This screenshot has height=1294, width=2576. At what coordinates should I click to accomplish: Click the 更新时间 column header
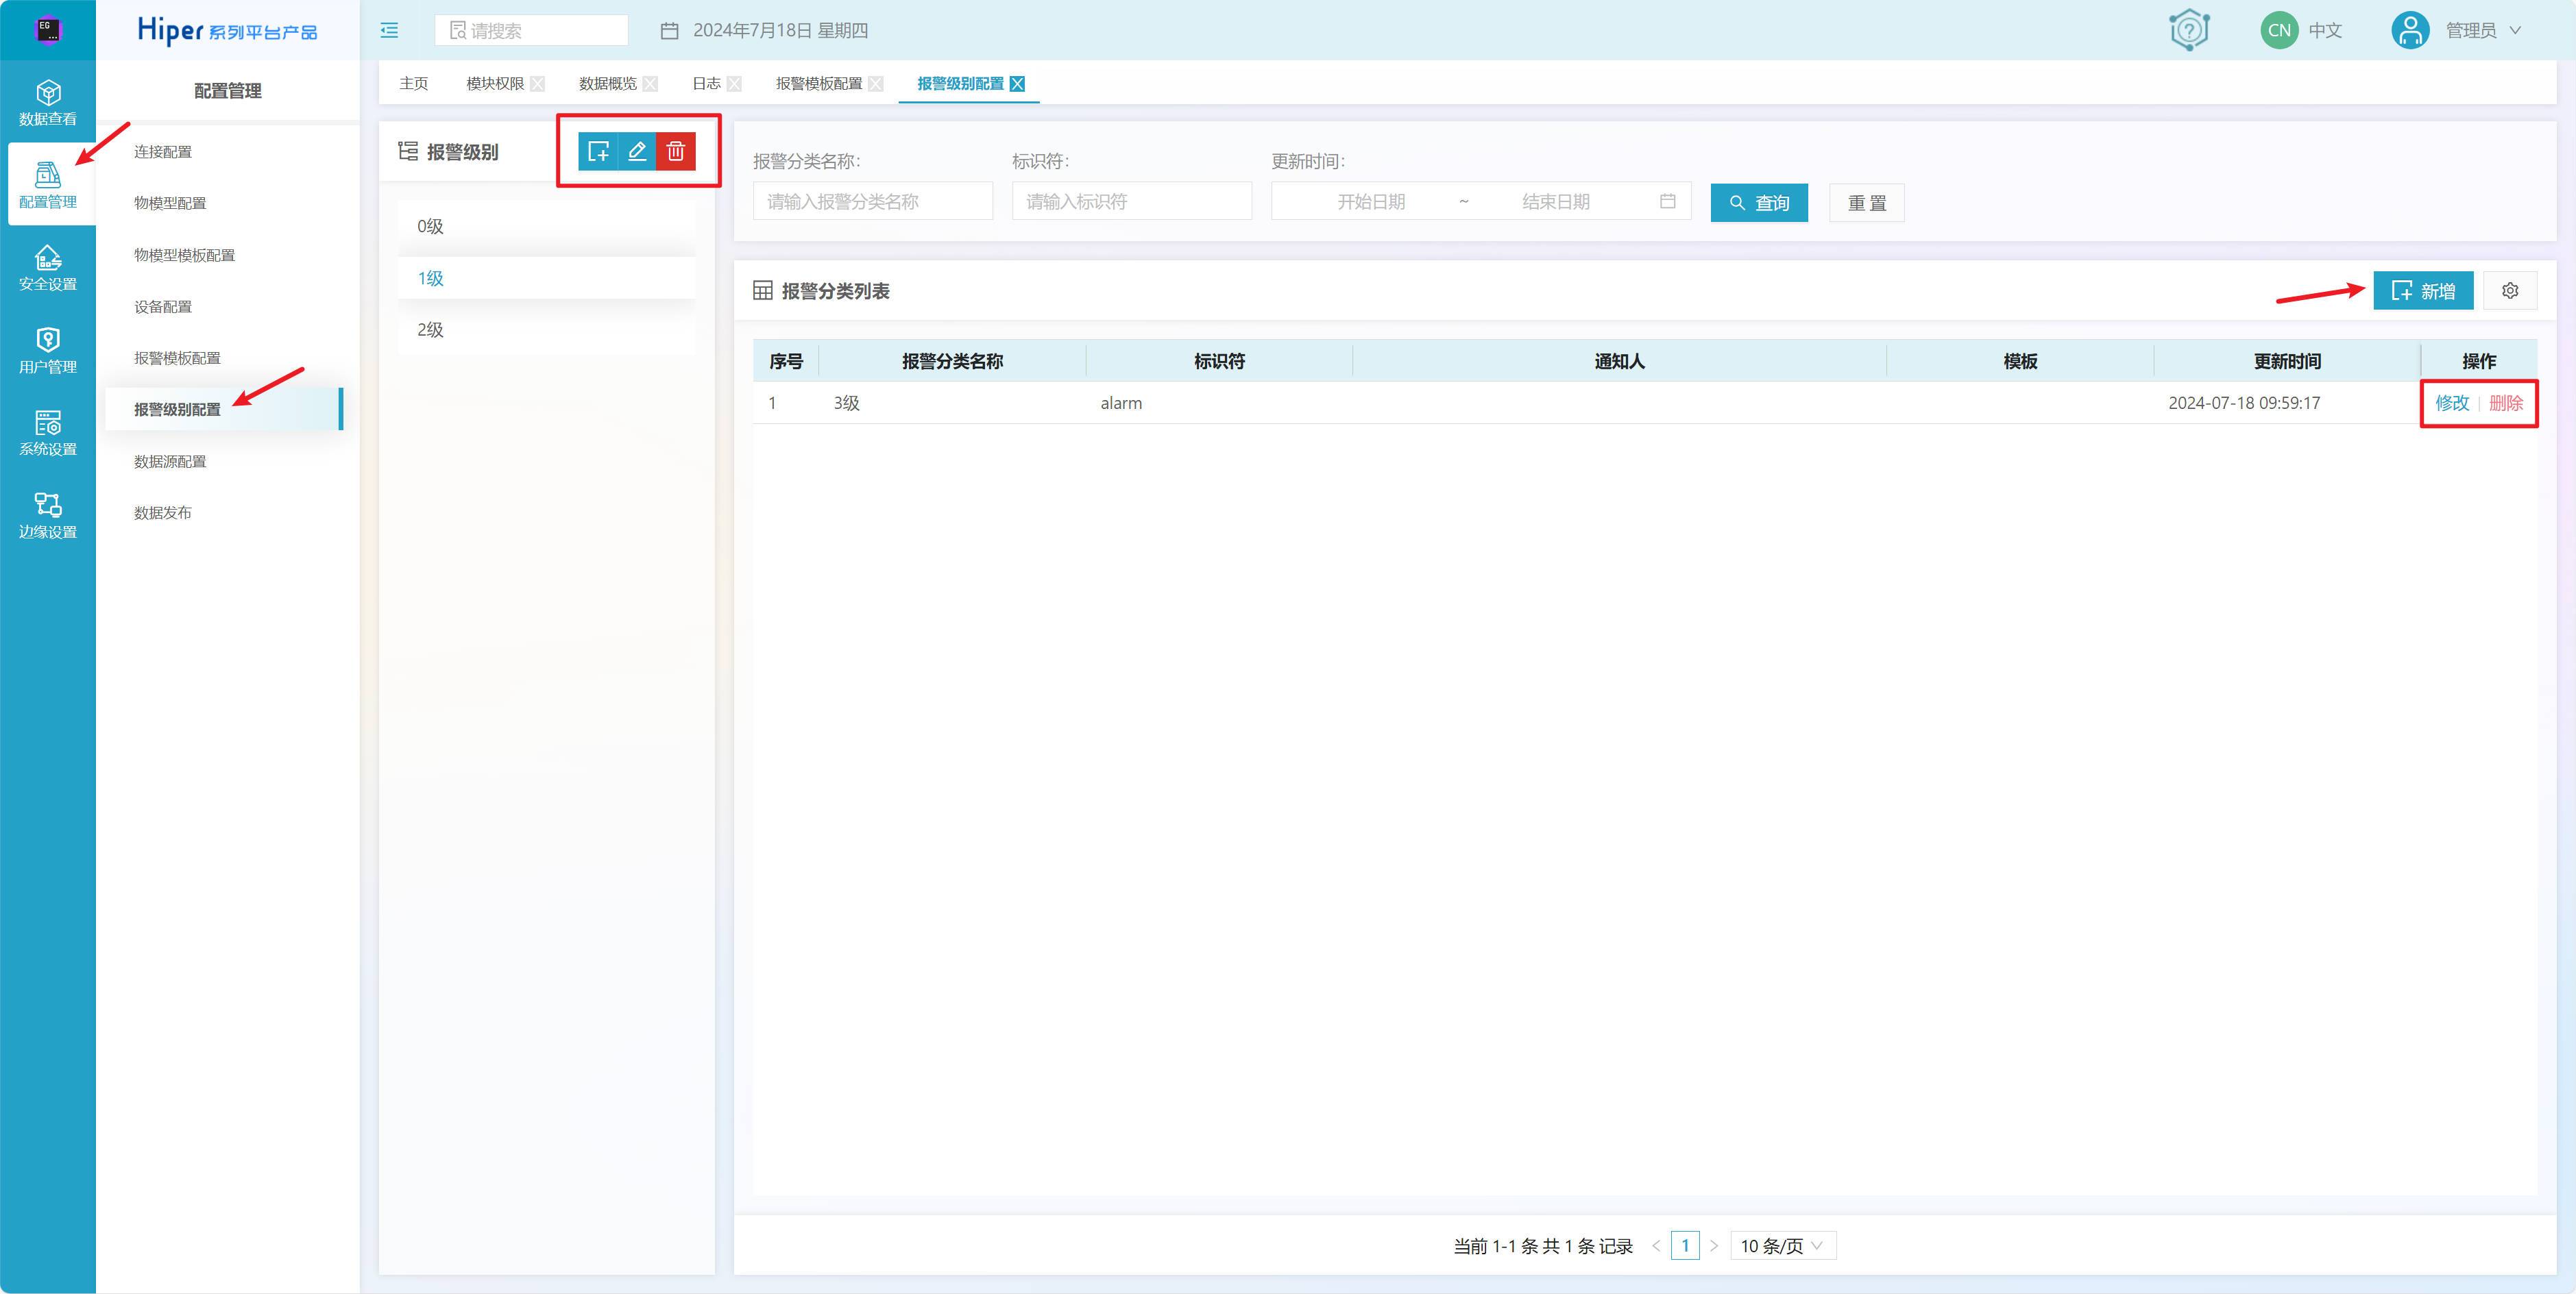coord(2287,361)
